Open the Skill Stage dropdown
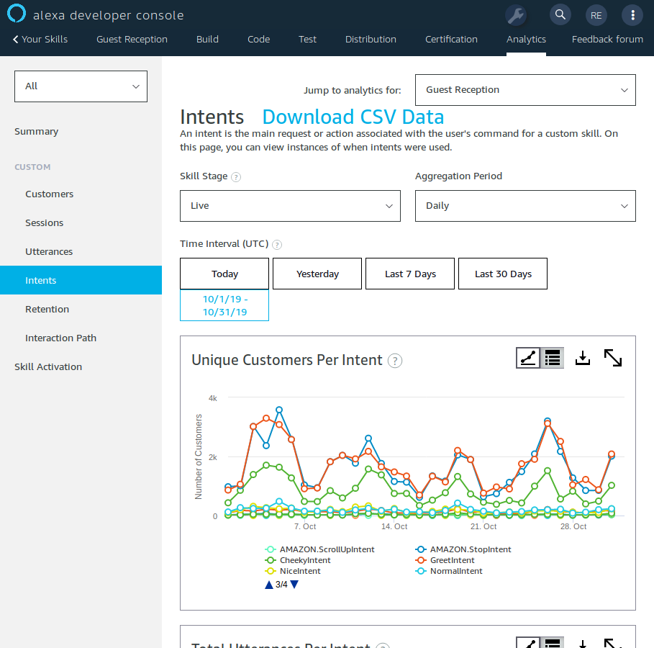 290,205
